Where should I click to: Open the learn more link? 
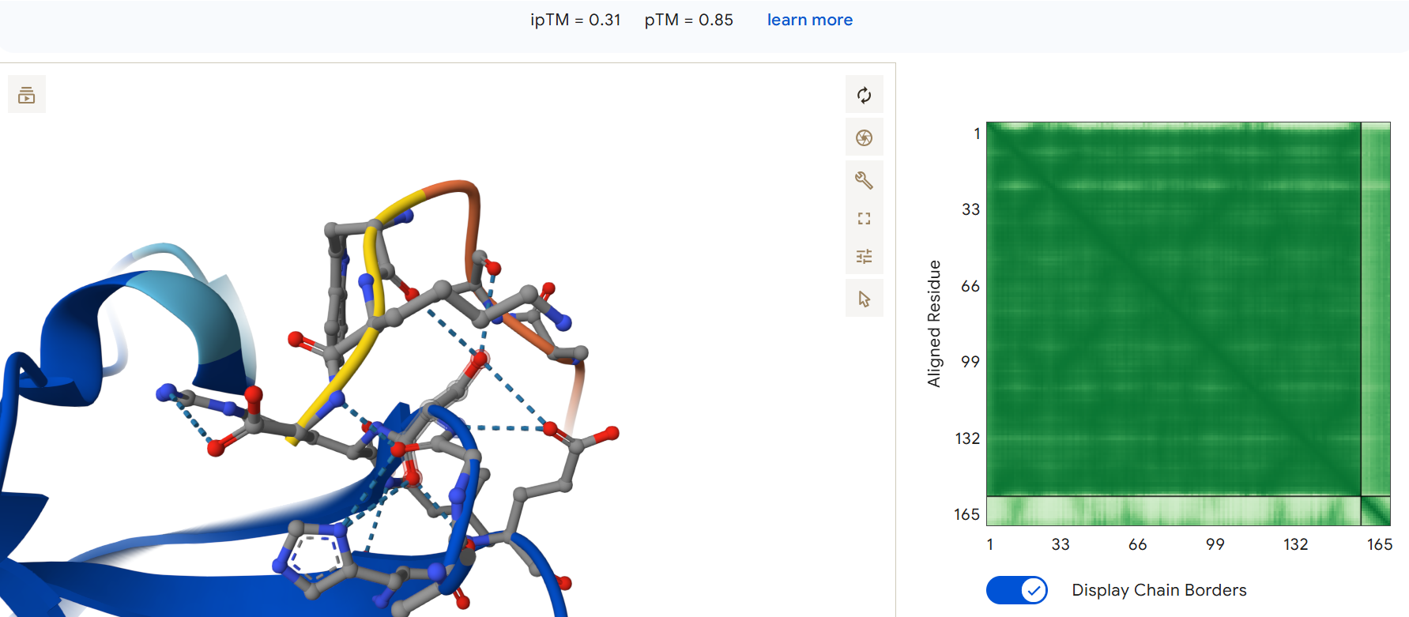click(810, 20)
